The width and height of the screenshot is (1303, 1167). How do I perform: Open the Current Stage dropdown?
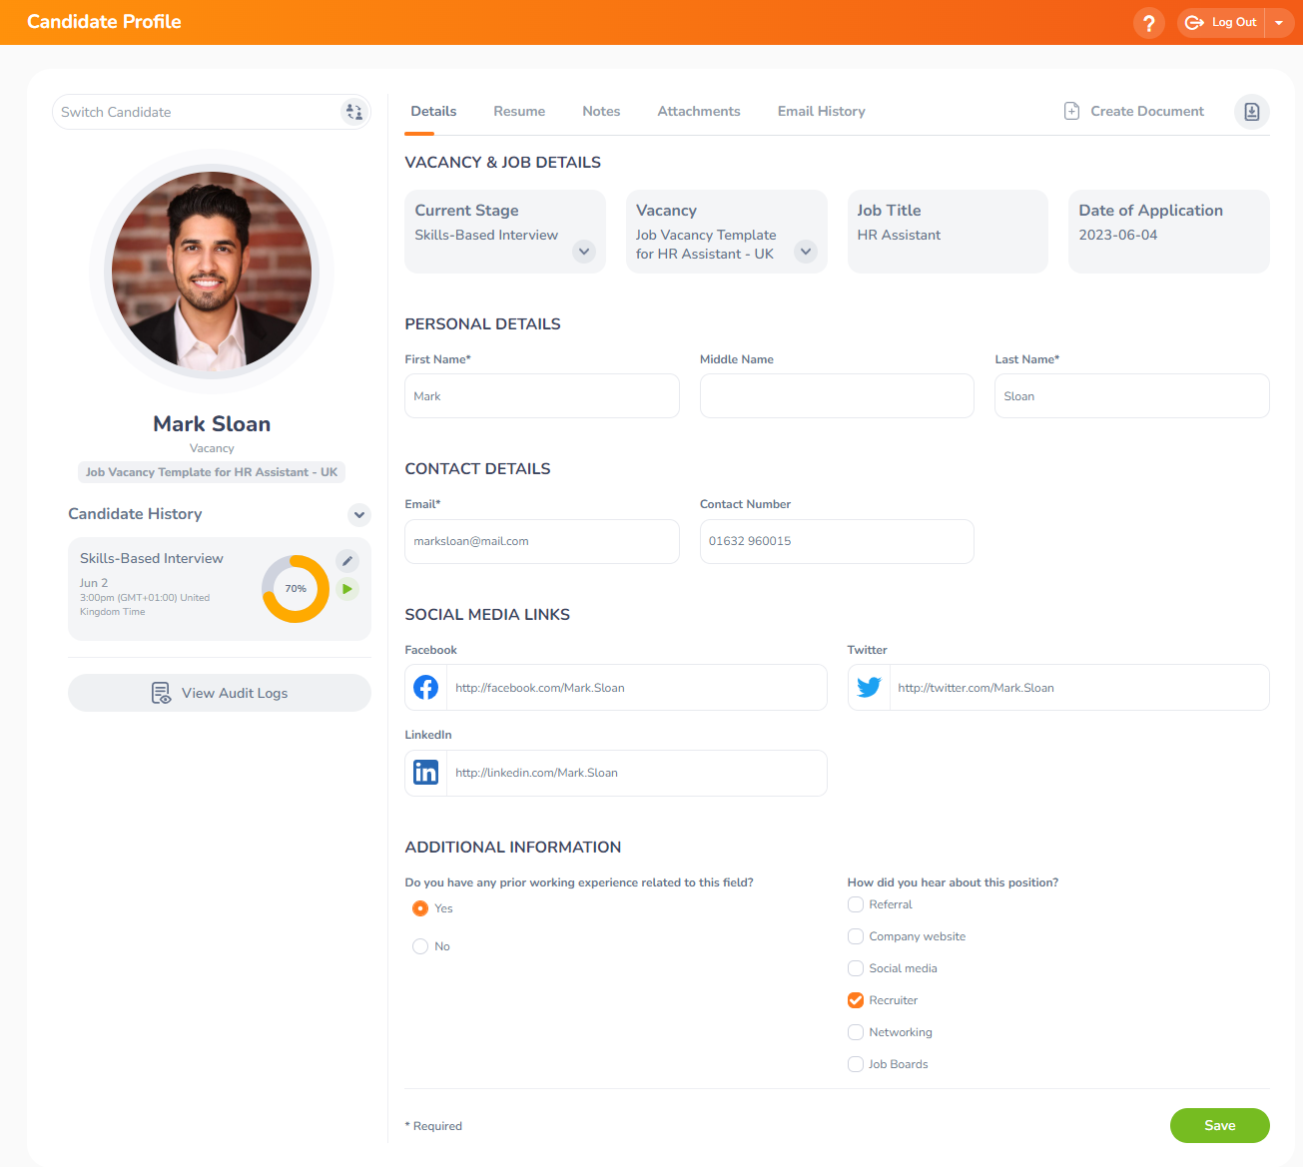pyautogui.click(x=583, y=252)
